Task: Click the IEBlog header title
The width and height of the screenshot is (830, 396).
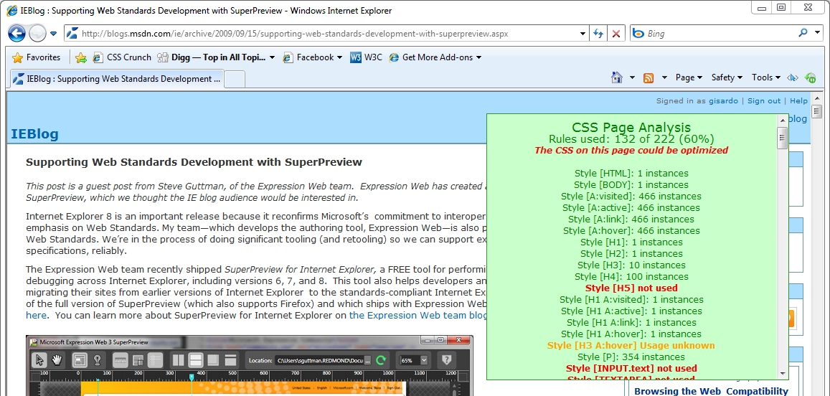Action: 34,134
